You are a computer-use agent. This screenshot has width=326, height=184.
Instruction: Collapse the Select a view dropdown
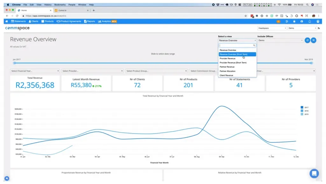coord(237,40)
